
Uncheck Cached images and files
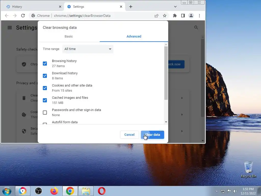click(45, 100)
